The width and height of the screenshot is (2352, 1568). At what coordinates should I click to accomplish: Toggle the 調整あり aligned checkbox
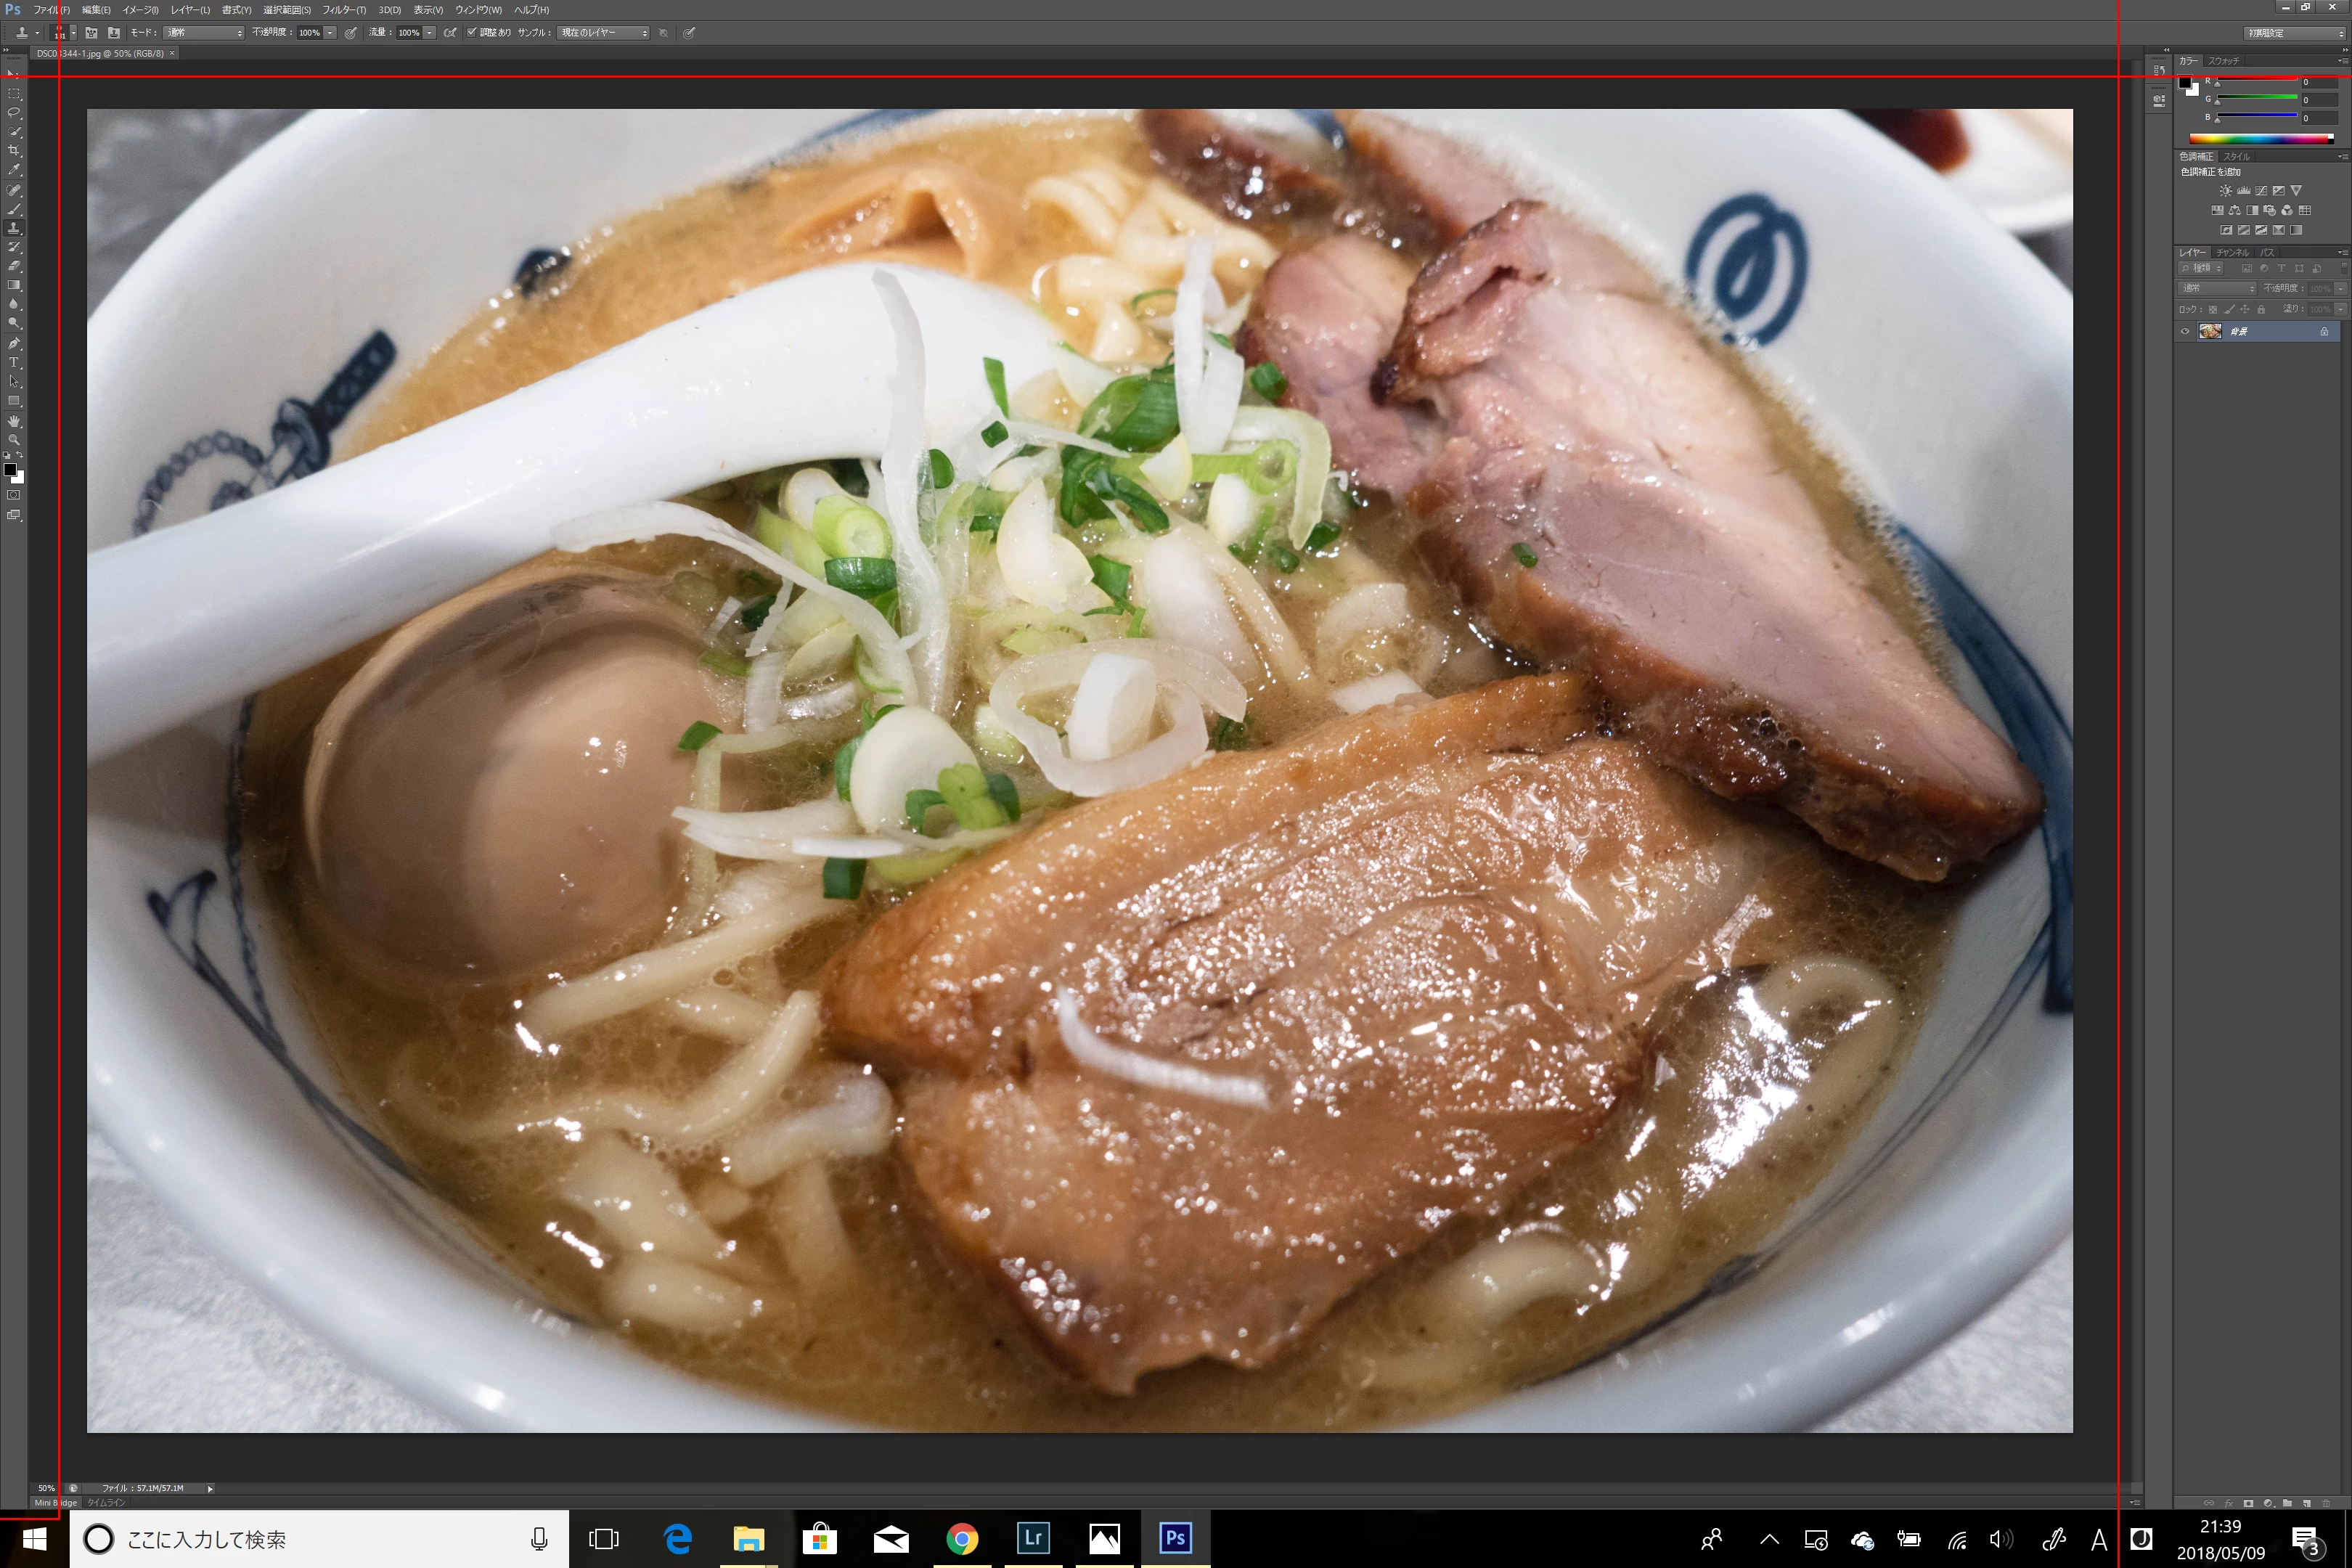point(472,32)
